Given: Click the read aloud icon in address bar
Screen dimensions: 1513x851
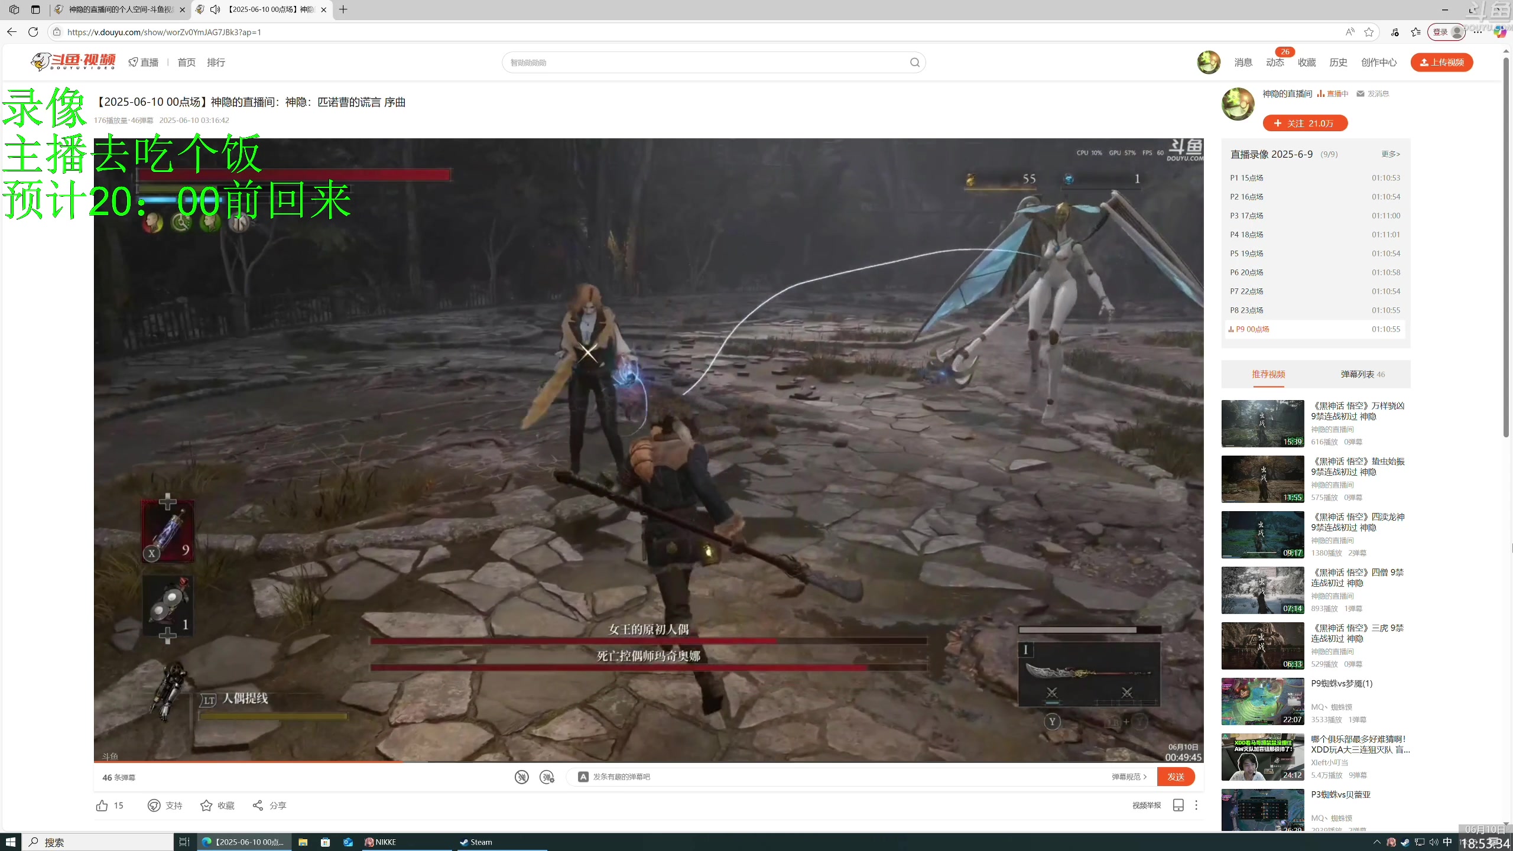Looking at the screenshot, I should 1349,32.
